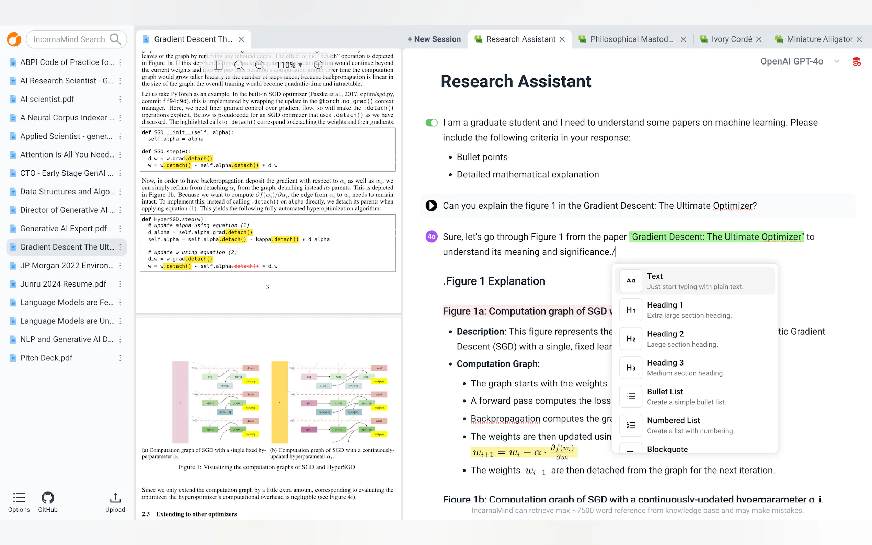
Task: Open the GitHub link icon
Action: 48,498
